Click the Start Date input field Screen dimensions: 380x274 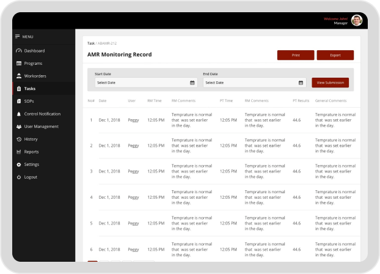141,83
